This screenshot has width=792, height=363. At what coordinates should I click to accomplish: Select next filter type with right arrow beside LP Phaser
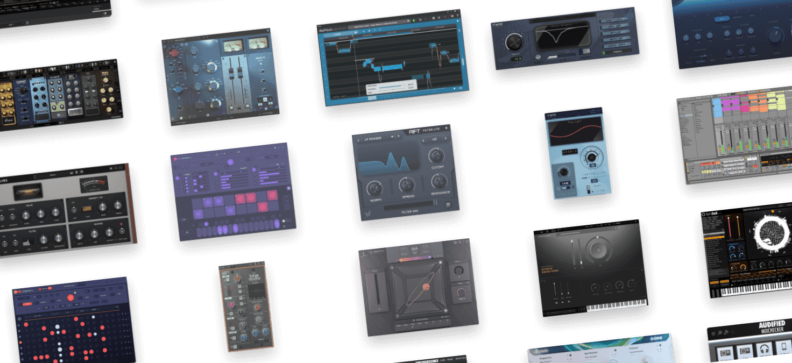[399, 137]
